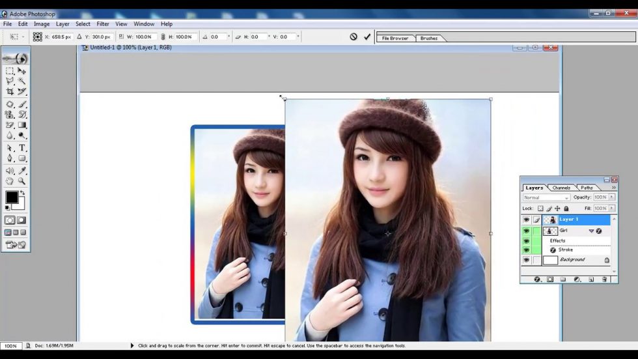Click the Create new layer icon

coord(591,280)
